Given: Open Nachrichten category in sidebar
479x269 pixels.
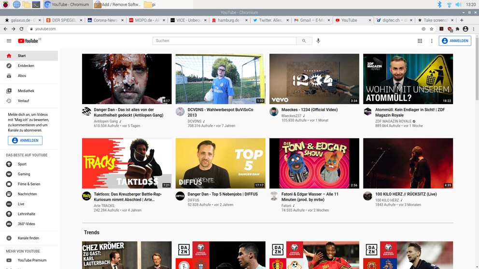Looking at the screenshot, I should [28, 194].
